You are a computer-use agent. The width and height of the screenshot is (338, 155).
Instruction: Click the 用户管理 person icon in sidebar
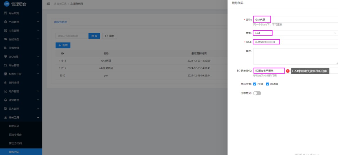pyautogui.click(x=5, y=91)
